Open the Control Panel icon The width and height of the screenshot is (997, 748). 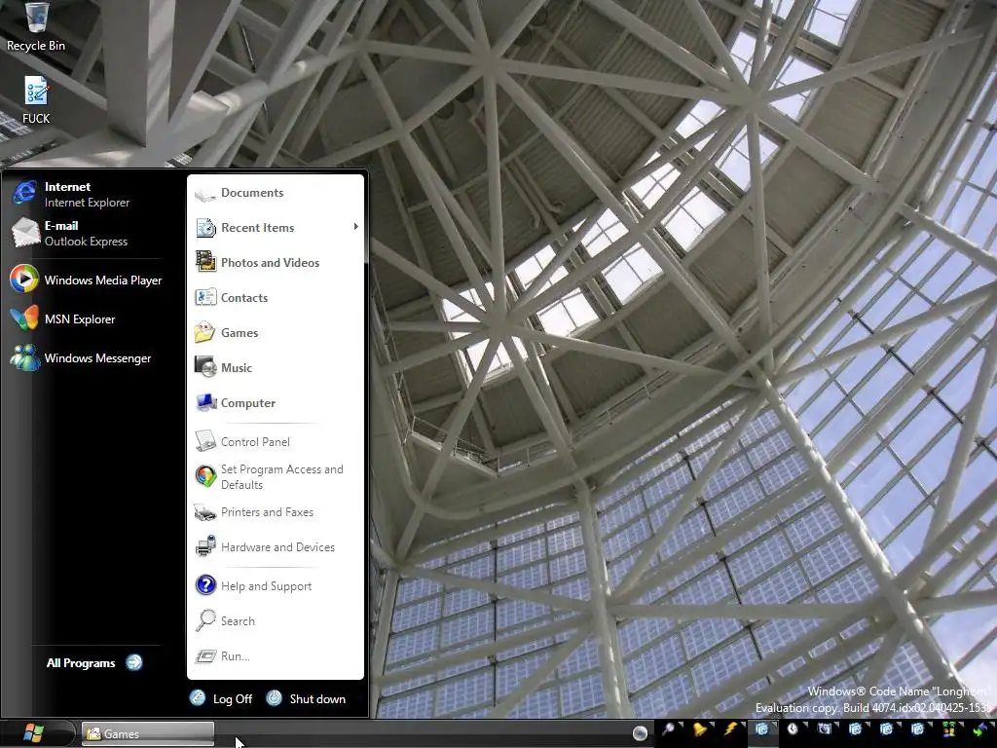(x=205, y=441)
